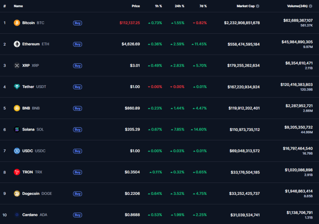The height and width of the screenshot is (224, 319).
Task: Click Bitcoin 7d change 0.82%
Action: point(200,23)
